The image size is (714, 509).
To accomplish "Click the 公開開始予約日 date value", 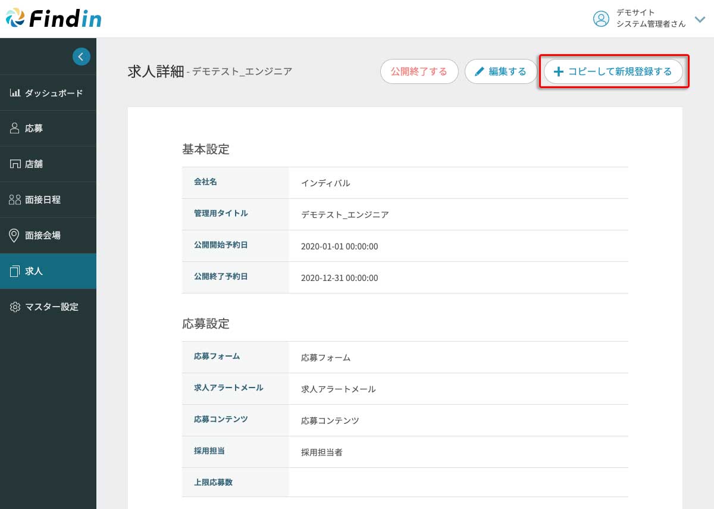I will [340, 246].
